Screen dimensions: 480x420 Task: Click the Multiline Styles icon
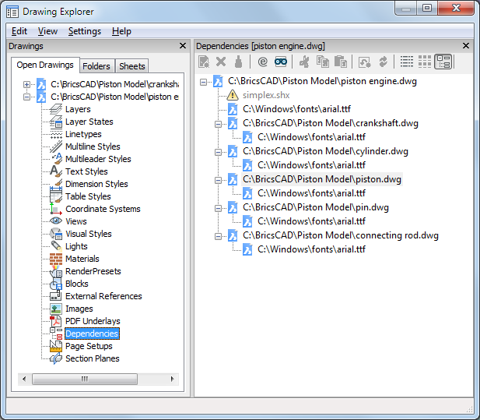(x=56, y=146)
